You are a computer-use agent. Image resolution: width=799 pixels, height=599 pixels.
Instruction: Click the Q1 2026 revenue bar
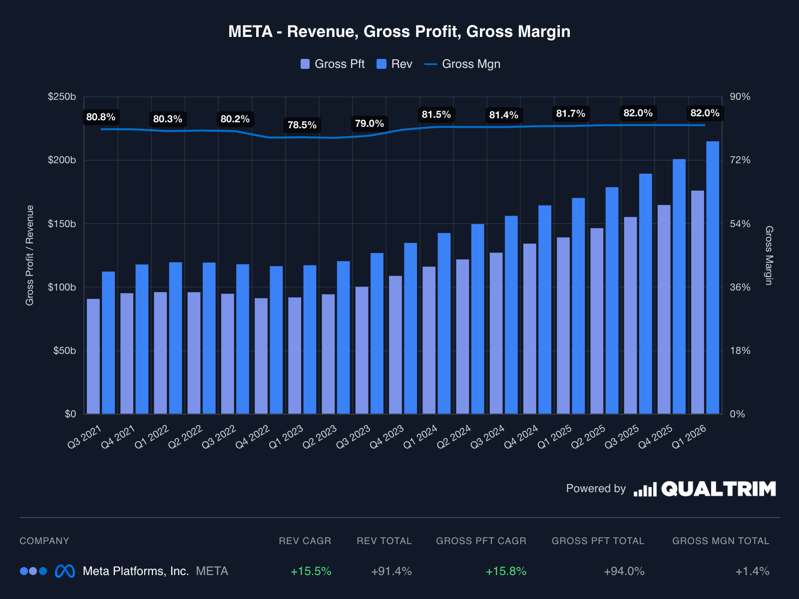click(713, 278)
